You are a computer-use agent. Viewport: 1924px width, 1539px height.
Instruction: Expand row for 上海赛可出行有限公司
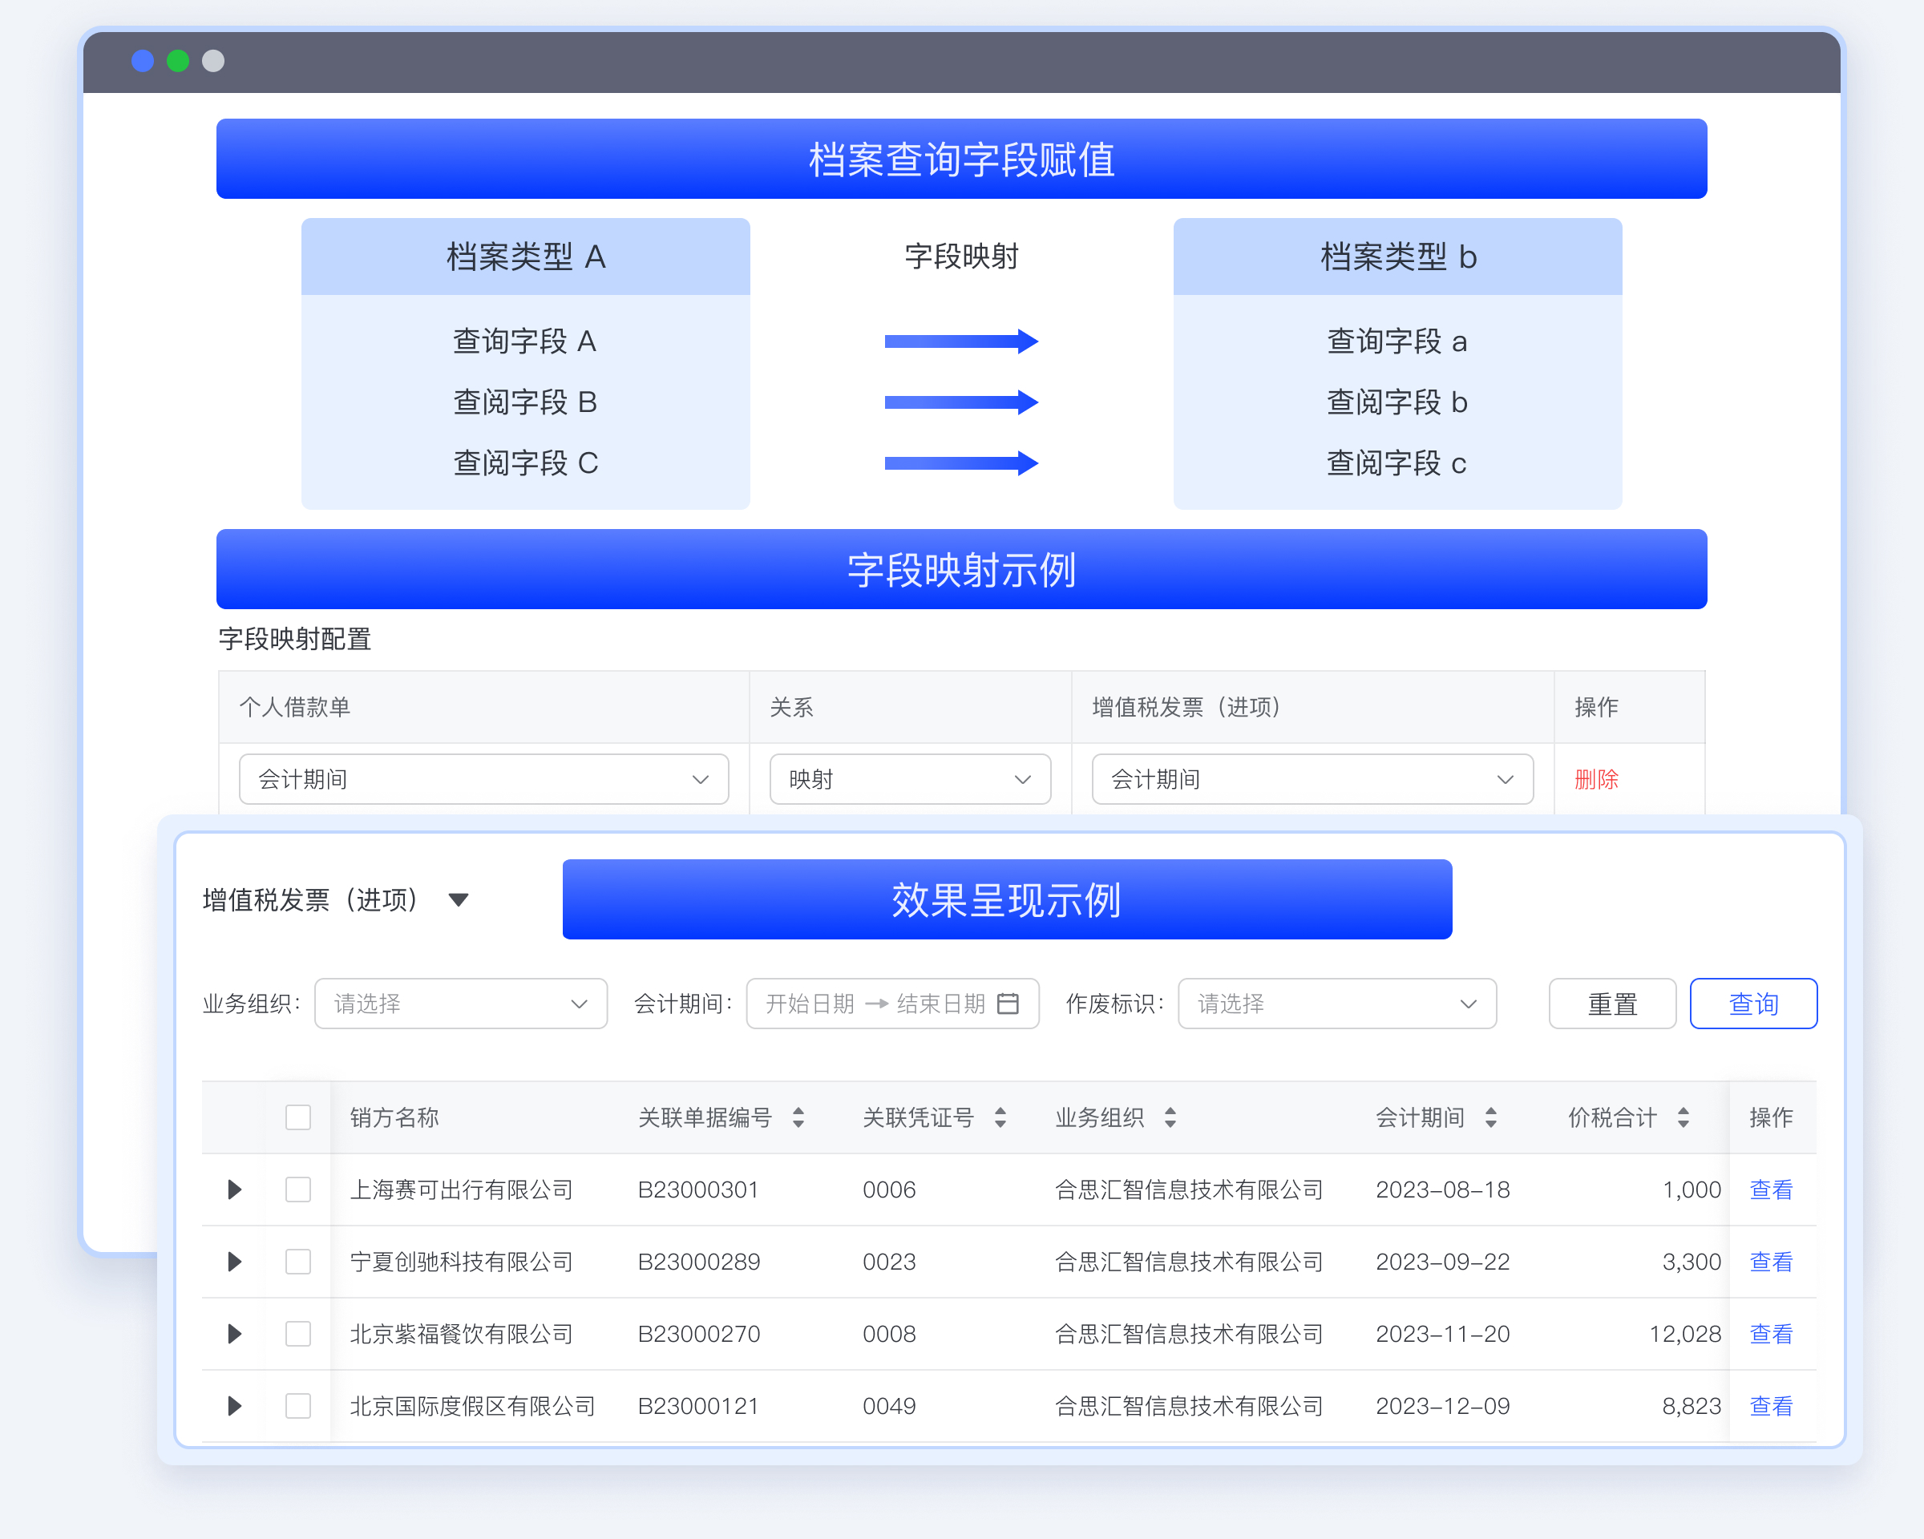click(x=235, y=1190)
